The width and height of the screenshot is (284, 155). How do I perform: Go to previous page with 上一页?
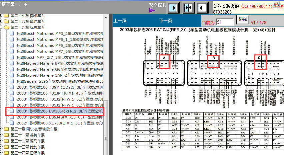point(120,21)
